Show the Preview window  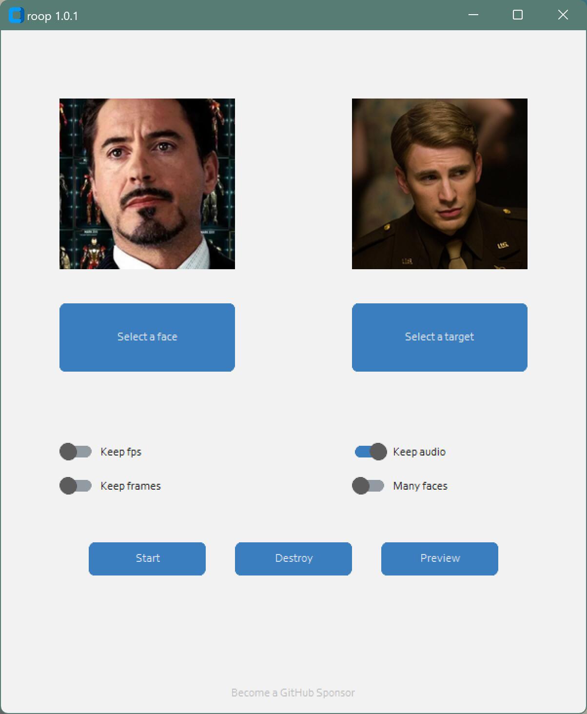440,559
